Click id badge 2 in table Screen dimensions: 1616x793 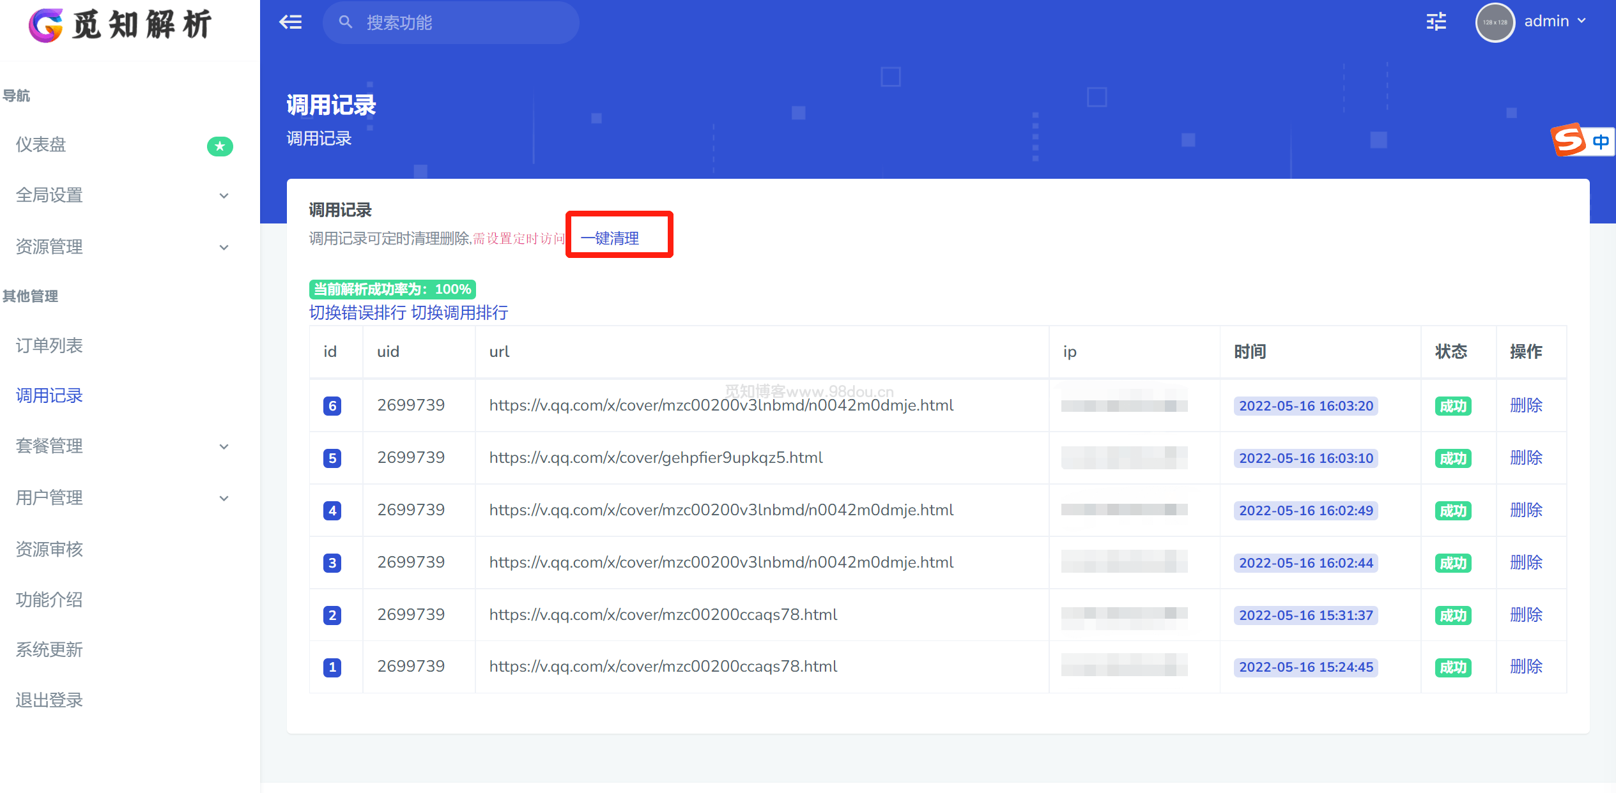pos(332,616)
